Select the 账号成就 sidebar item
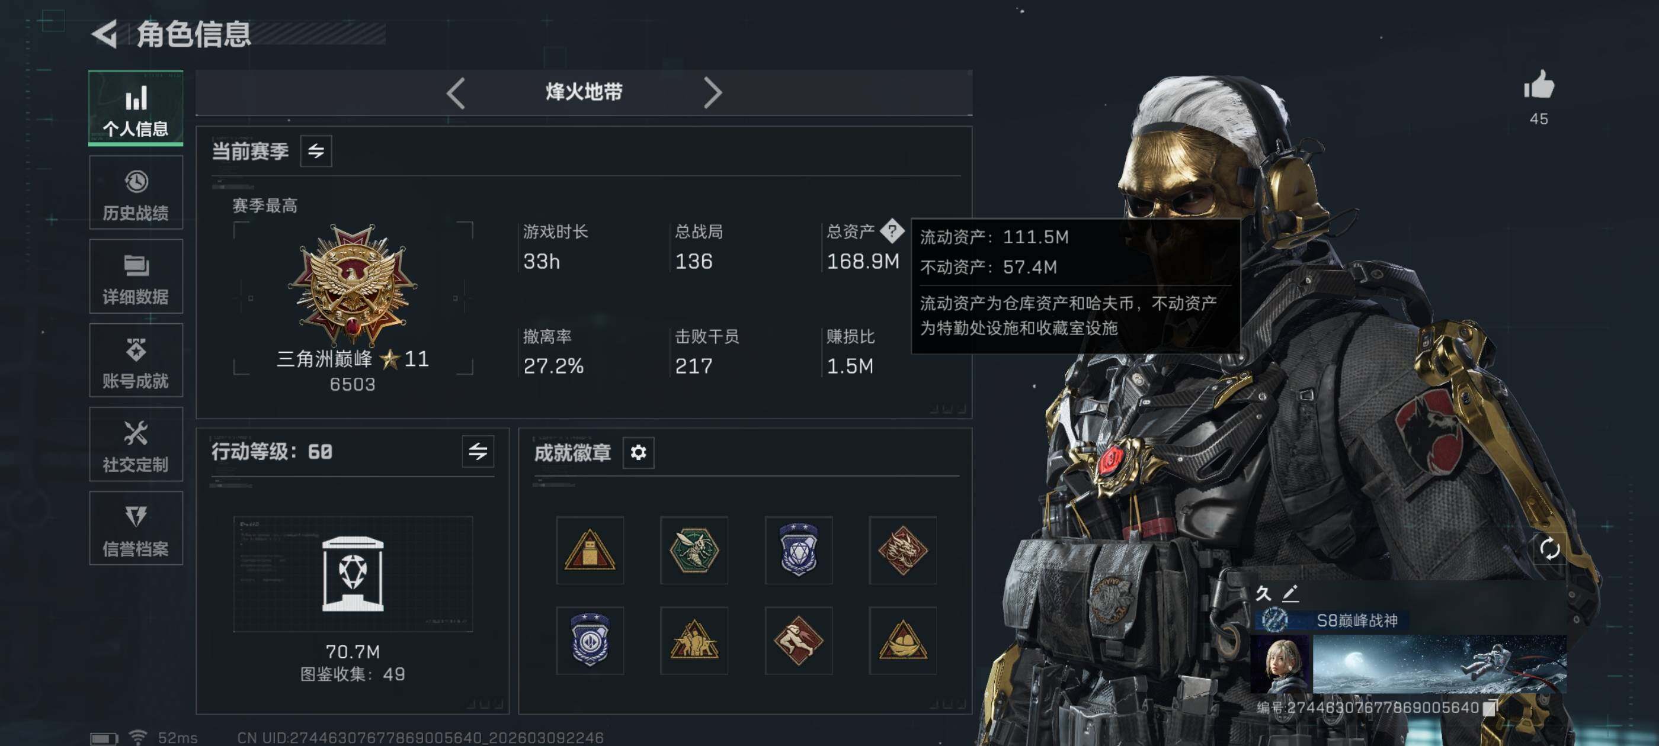This screenshot has height=746, width=1659. click(x=136, y=361)
